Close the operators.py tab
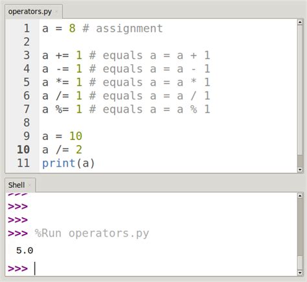Screen dimensions: 307x282 [x=56, y=12]
